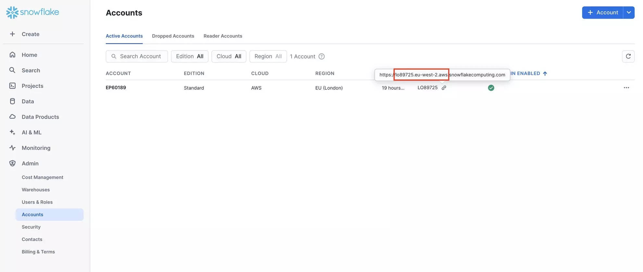Click the Data Products cloud icon
The width and height of the screenshot is (643, 272).
pos(12,117)
